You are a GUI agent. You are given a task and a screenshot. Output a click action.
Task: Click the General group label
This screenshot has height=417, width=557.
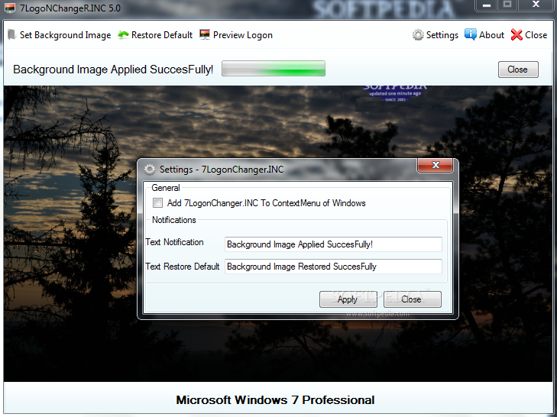[x=166, y=188]
